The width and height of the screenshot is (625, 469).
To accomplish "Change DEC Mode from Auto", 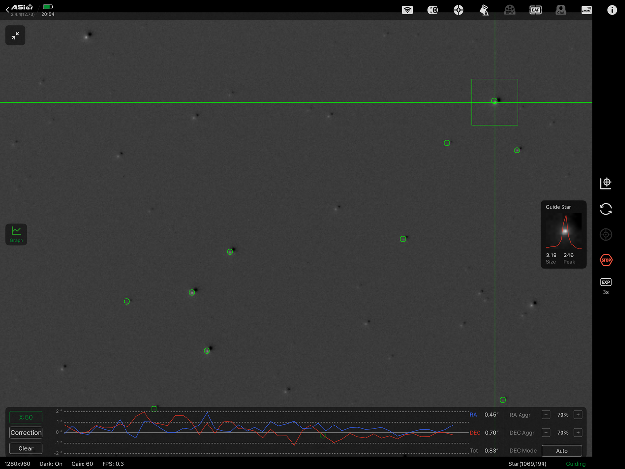I will (561, 450).
